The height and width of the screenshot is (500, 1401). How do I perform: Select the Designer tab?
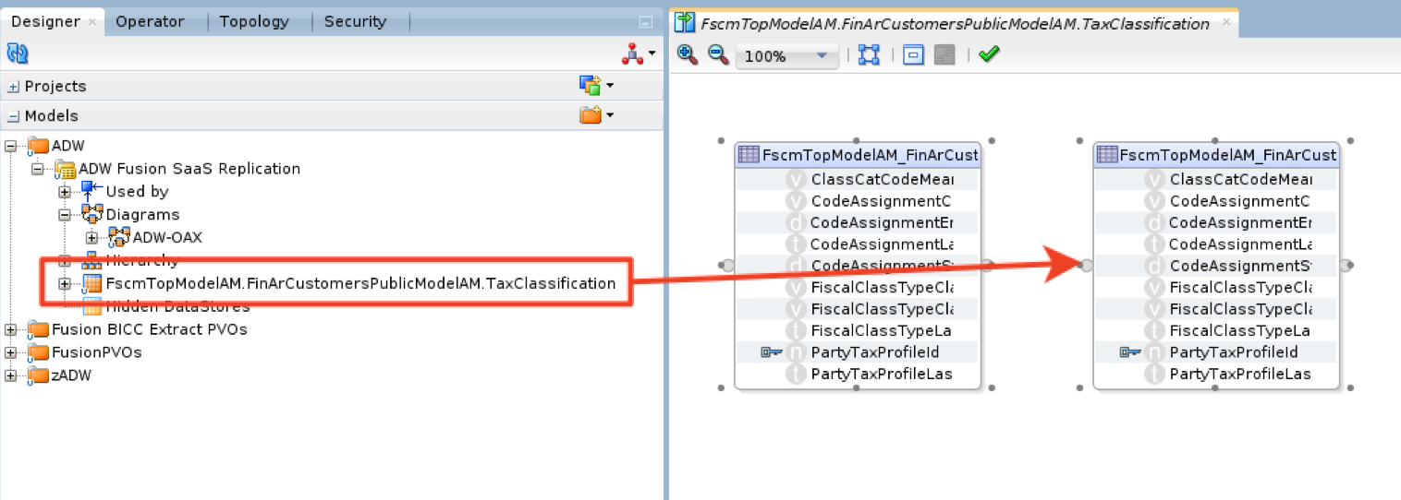(x=46, y=21)
